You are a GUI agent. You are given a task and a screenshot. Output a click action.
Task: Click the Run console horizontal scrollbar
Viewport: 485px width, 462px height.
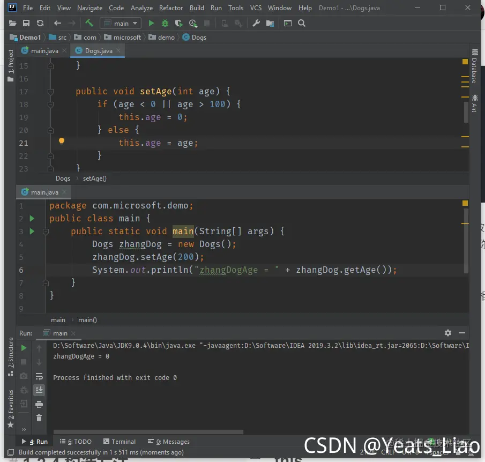(x=148, y=431)
